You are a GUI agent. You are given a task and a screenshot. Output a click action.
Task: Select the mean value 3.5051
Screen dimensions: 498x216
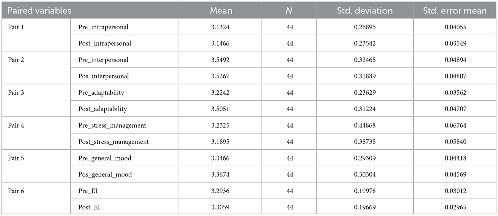pyautogui.click(x=220, y=109)
